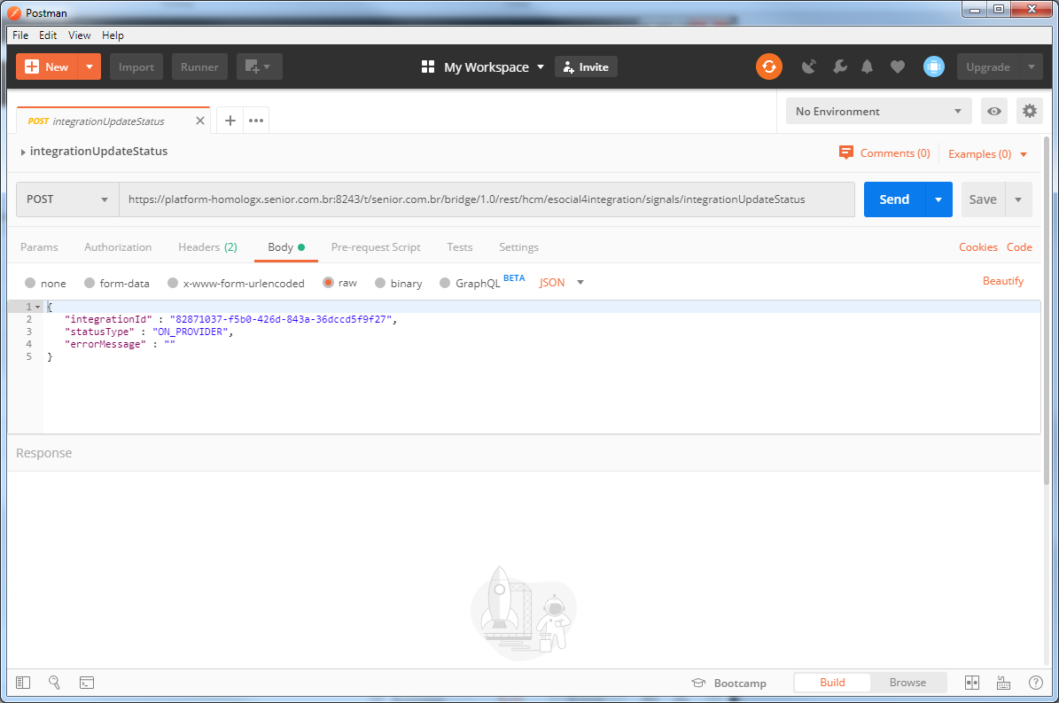Switch to two pane view icon

tap(972, 683)
